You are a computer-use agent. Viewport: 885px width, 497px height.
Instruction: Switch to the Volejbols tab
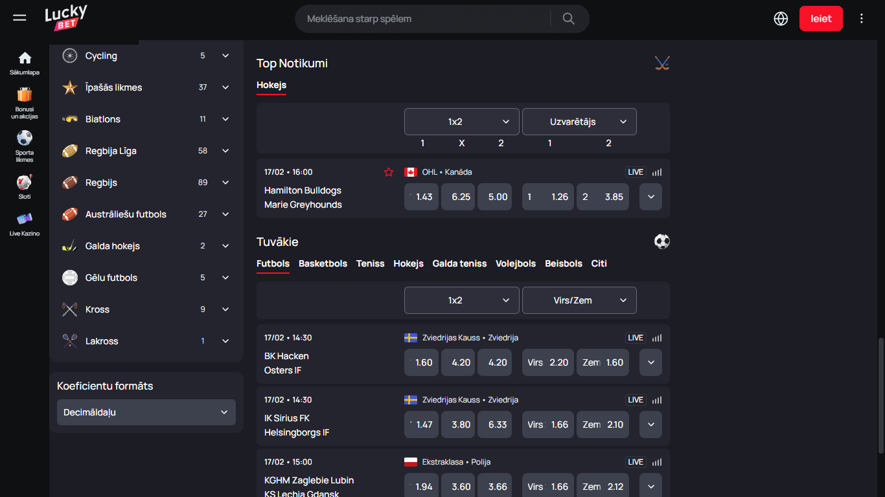pos(516,263)
